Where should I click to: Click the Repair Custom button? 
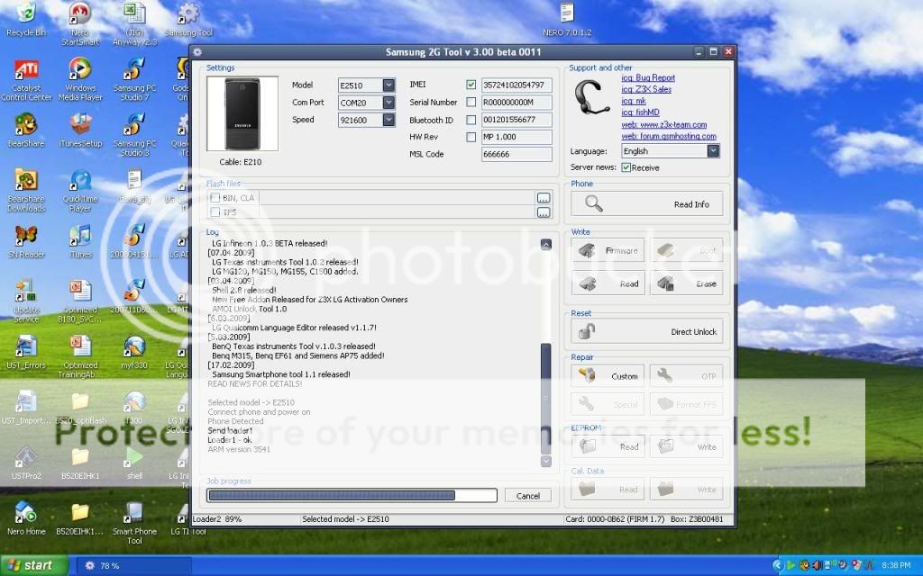pos(608,376)
